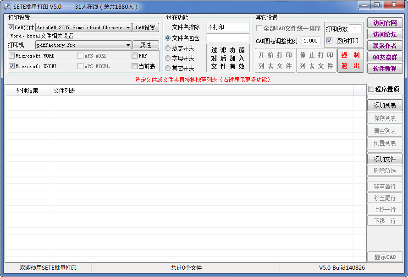This screenshot has width=408, height=277.
Task: Click the 清空列表 button
Action: [x=385, y=131]
